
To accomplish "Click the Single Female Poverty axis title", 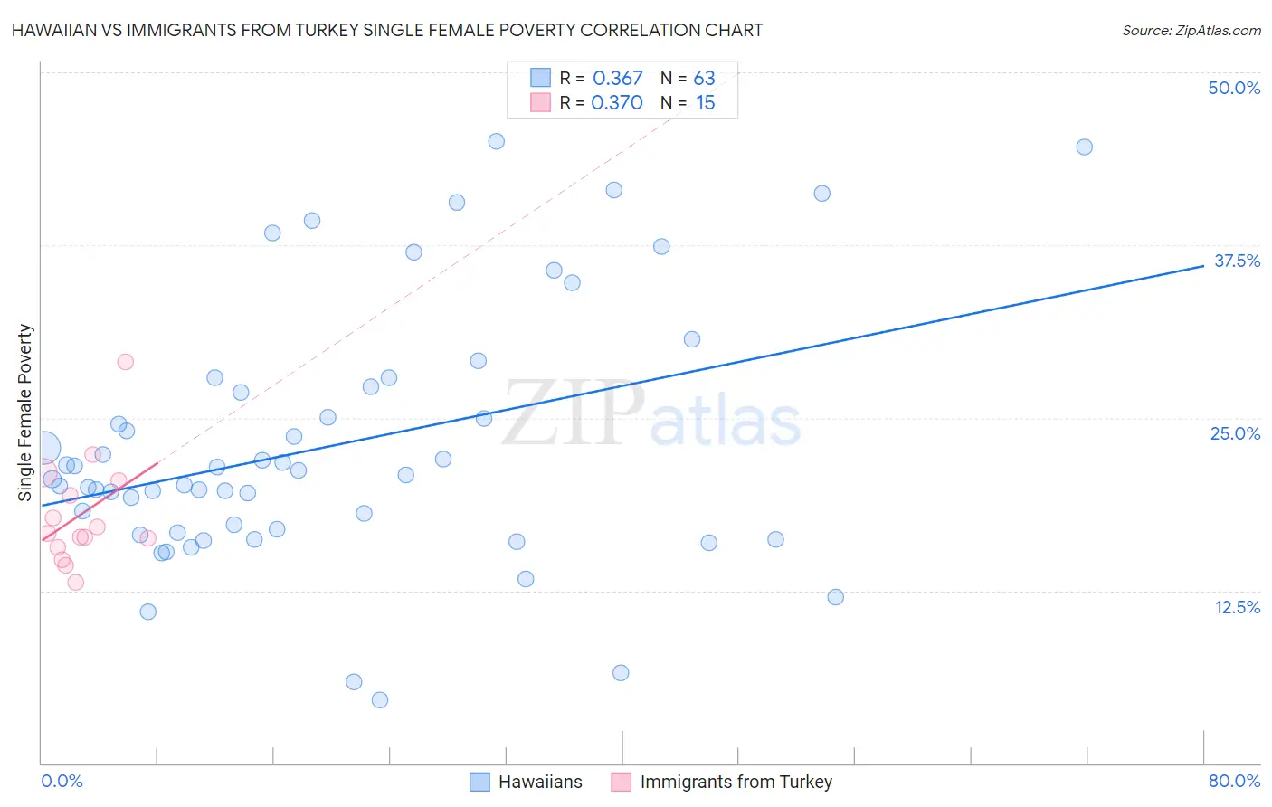I will click(x=25, y=413).
